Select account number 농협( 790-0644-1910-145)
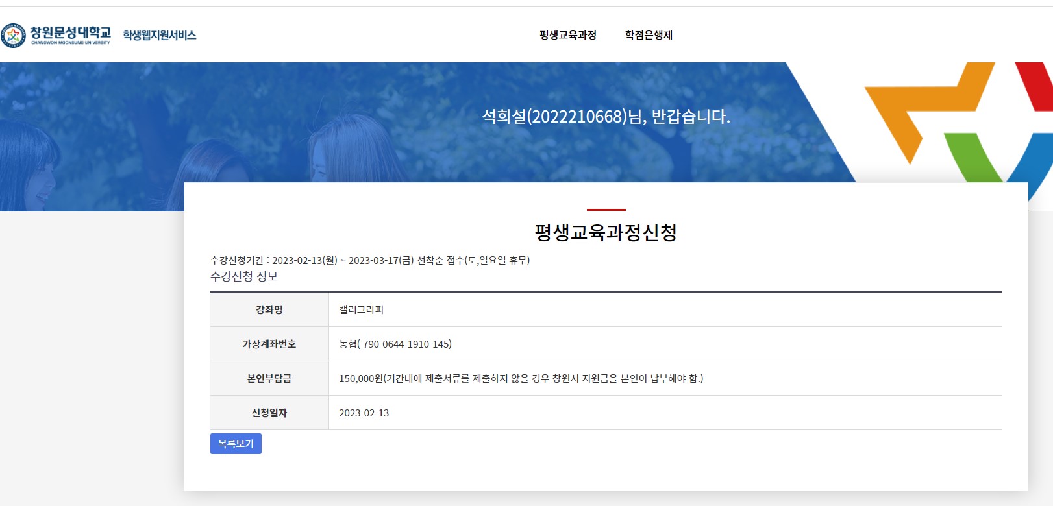This screenshot has height=506, width=1053. [395, 344]
